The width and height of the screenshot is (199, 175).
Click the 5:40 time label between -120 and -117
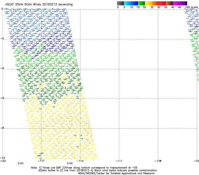click(20, 163)
